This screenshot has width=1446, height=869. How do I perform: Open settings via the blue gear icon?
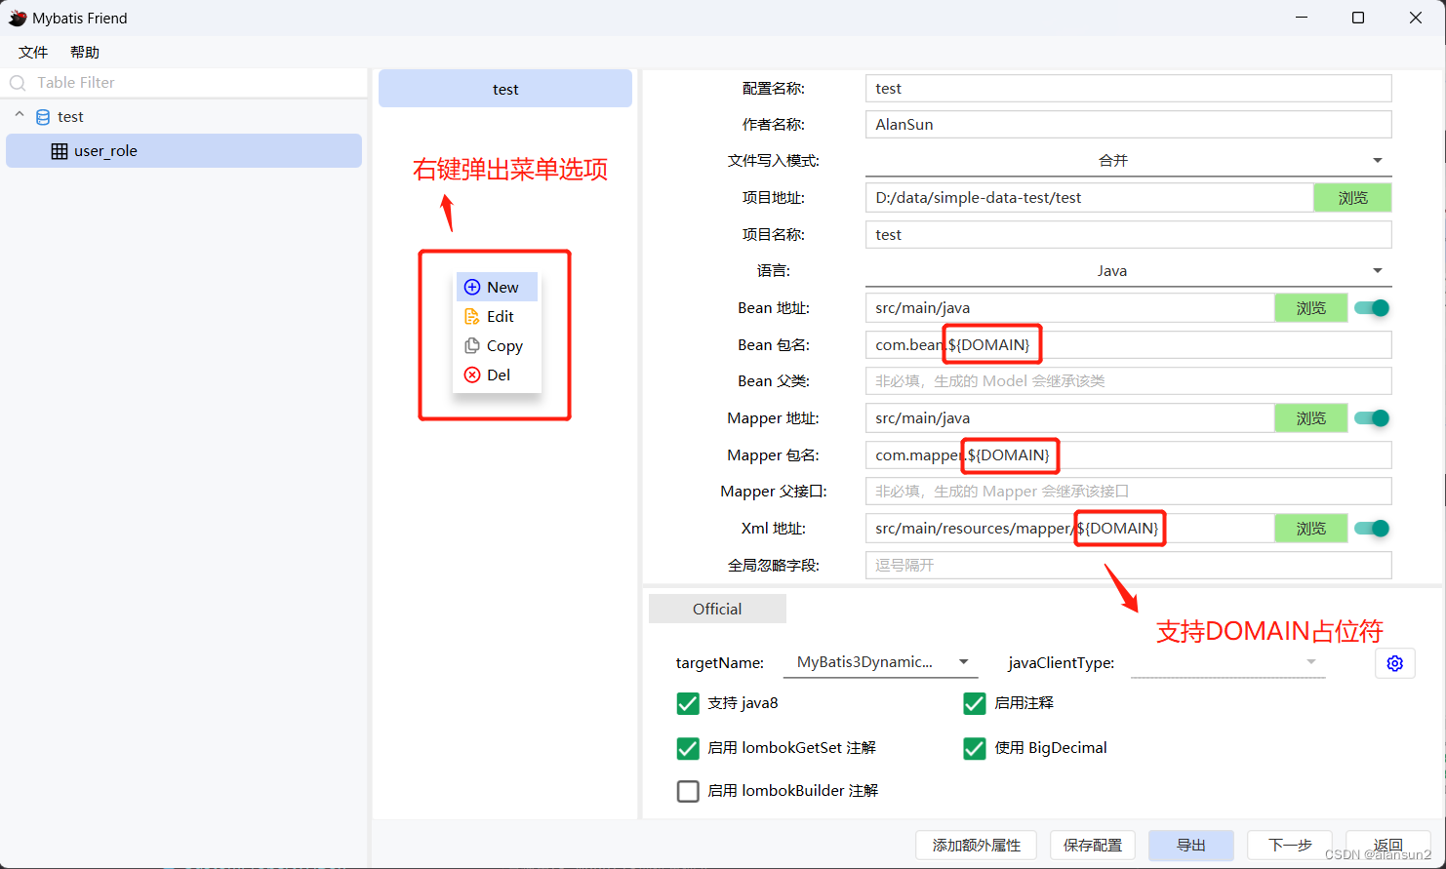(1395, 663)
